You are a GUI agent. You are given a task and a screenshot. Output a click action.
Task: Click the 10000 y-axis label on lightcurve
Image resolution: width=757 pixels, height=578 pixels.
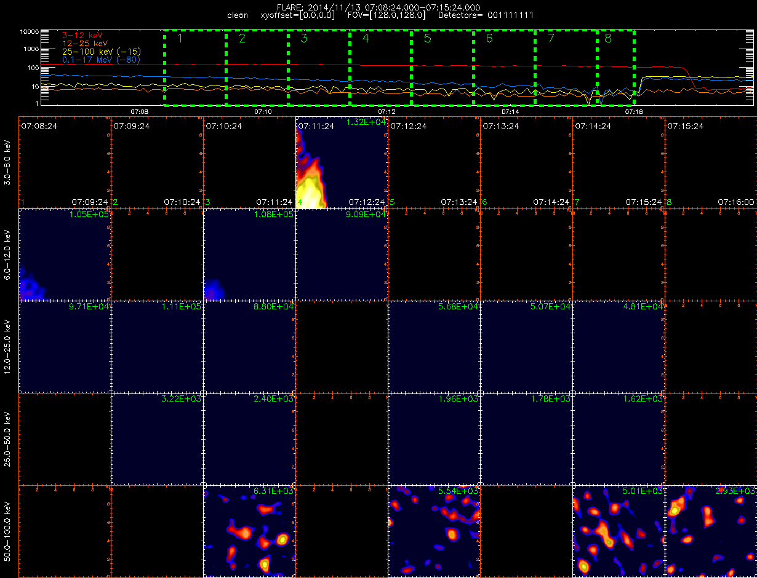pyautogui.click(x=28, y=31)
